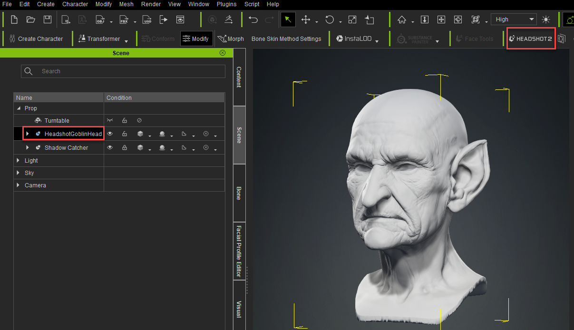Open the Mesh menu

(x=126, y=4)
